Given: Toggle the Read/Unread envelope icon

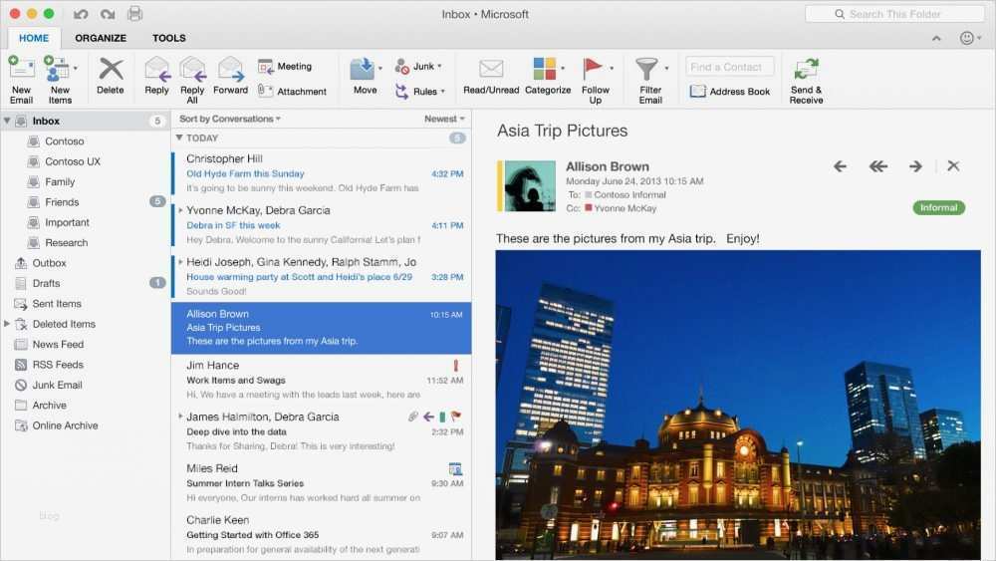Looking at the screenshot, I should [x=491, y=68].
